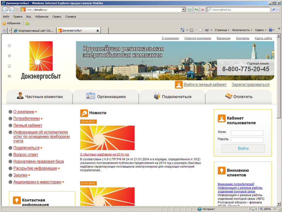282x212 pixels.
Task: Click the magnifier search button for Mail.Ru search
Action: [273, 10]
